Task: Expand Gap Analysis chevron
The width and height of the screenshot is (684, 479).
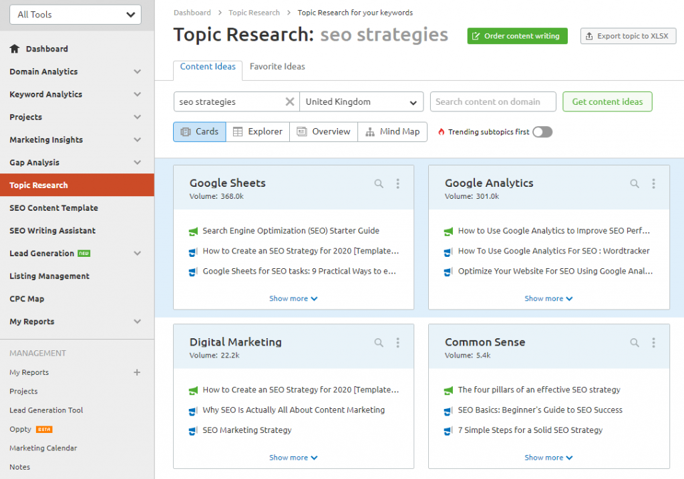Action: tap(138, 162)
